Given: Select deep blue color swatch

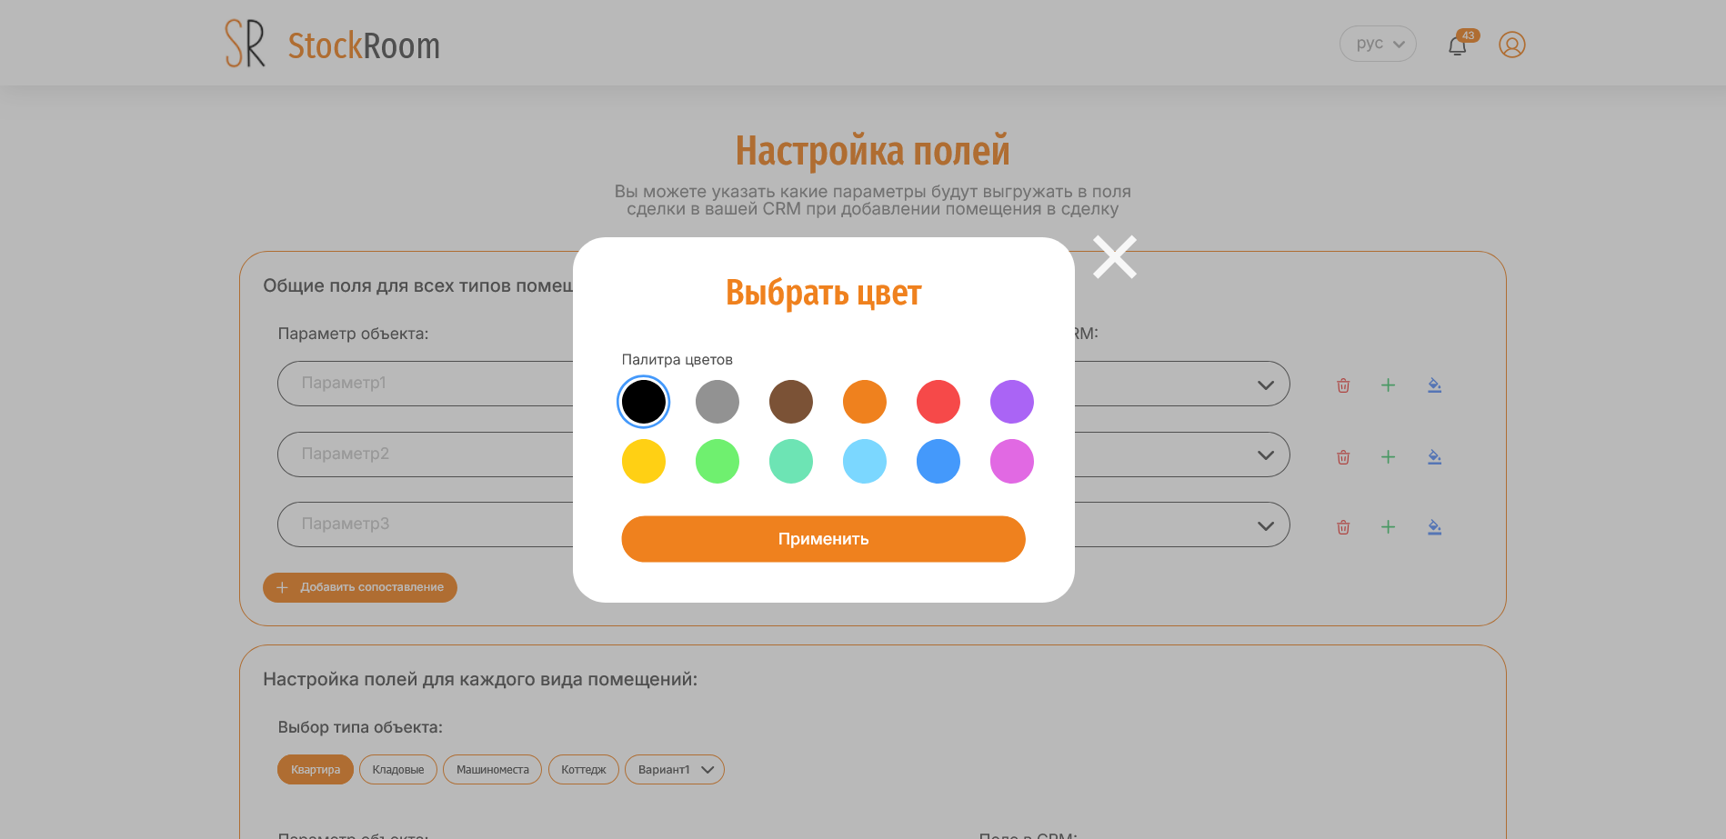Looking at the screenshot, I should pos(938,462).
